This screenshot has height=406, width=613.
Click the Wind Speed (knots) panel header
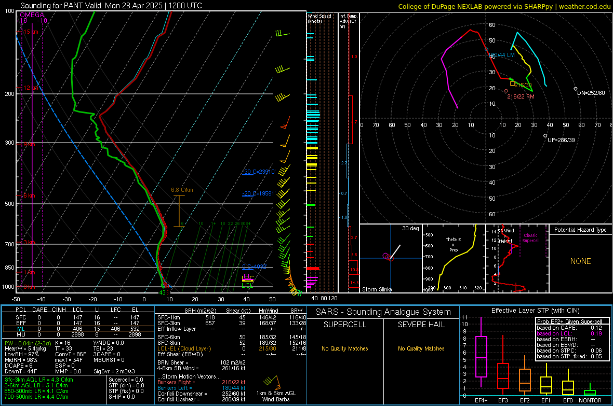tap(319, 18)
